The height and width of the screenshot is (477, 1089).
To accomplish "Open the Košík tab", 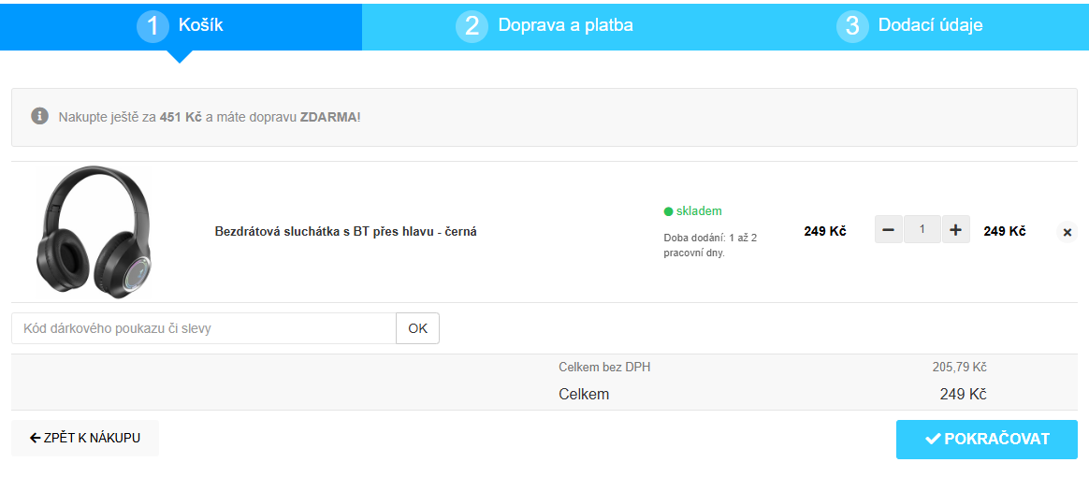I will pos(200,25).
